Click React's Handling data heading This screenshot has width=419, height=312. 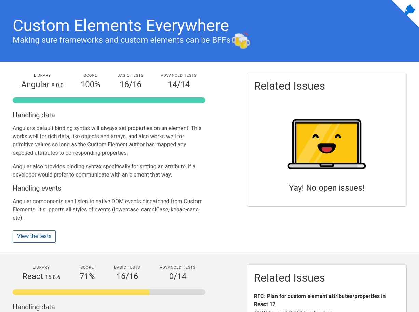pyautogui.click(x=34, y=307)
